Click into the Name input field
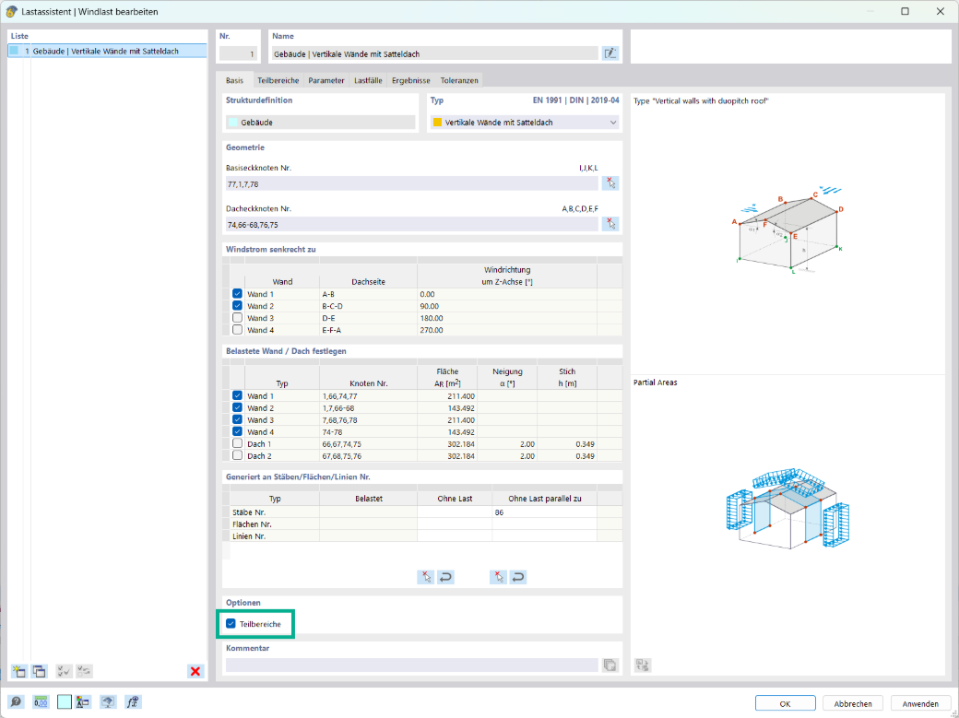 click(434, 53)
